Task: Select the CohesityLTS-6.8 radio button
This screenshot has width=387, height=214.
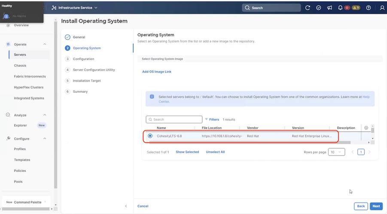Action: point(150,136)
